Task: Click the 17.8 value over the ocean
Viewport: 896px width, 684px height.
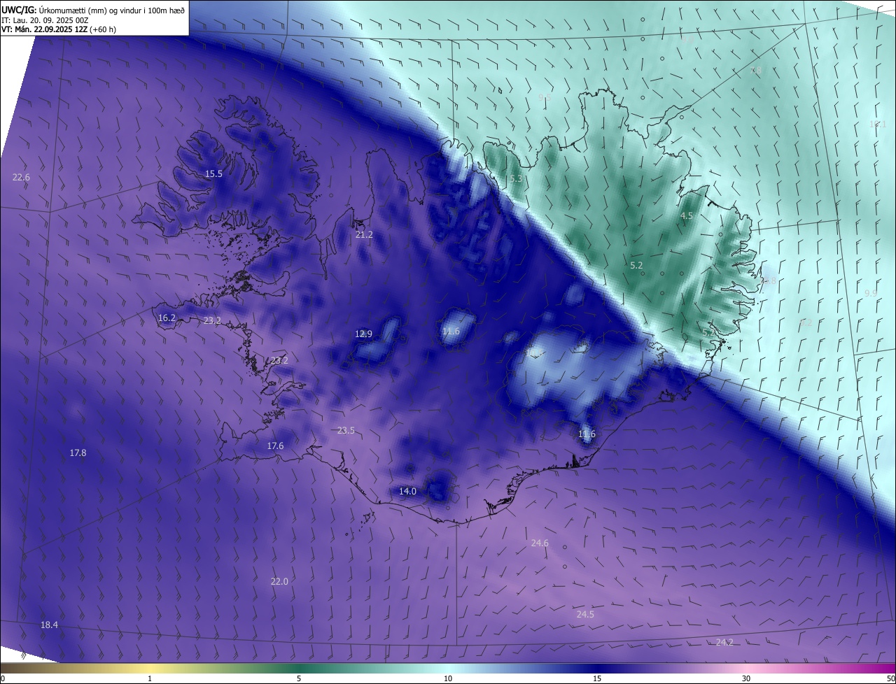Action: click(78, 453)
